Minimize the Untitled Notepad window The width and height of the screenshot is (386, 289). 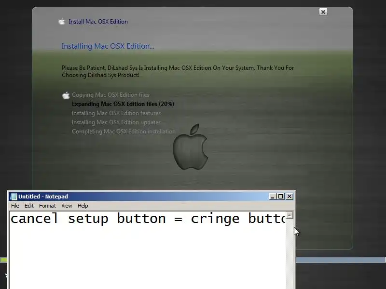(x=272, y=197)
